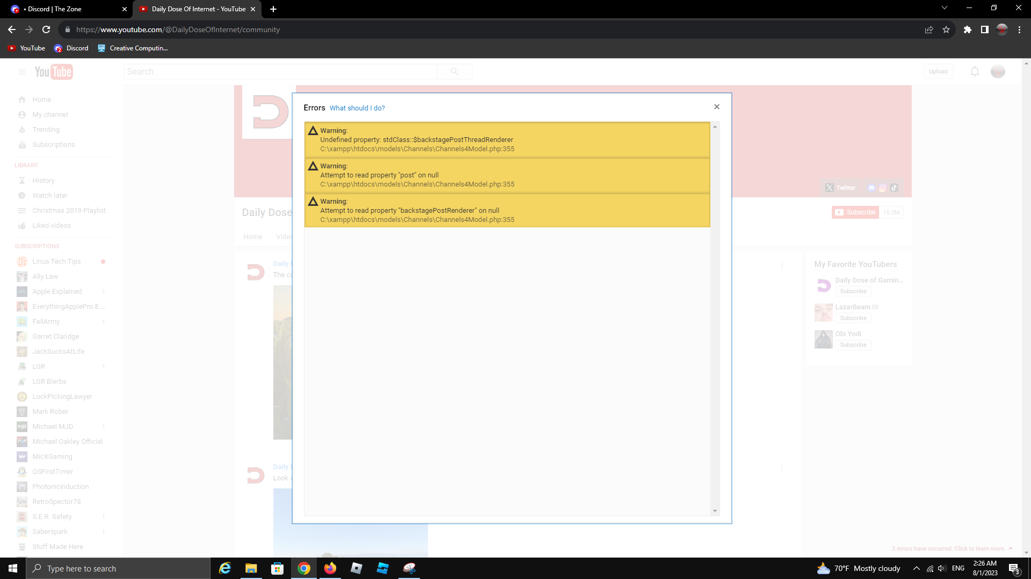Screen dimensions: 1031x579
Task: Launch Firefox from the taskbar
Action: [x=330, y=568]
